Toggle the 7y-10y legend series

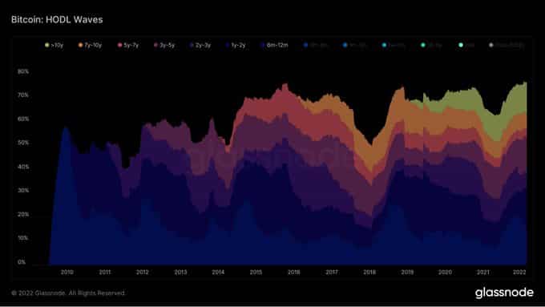90,45
